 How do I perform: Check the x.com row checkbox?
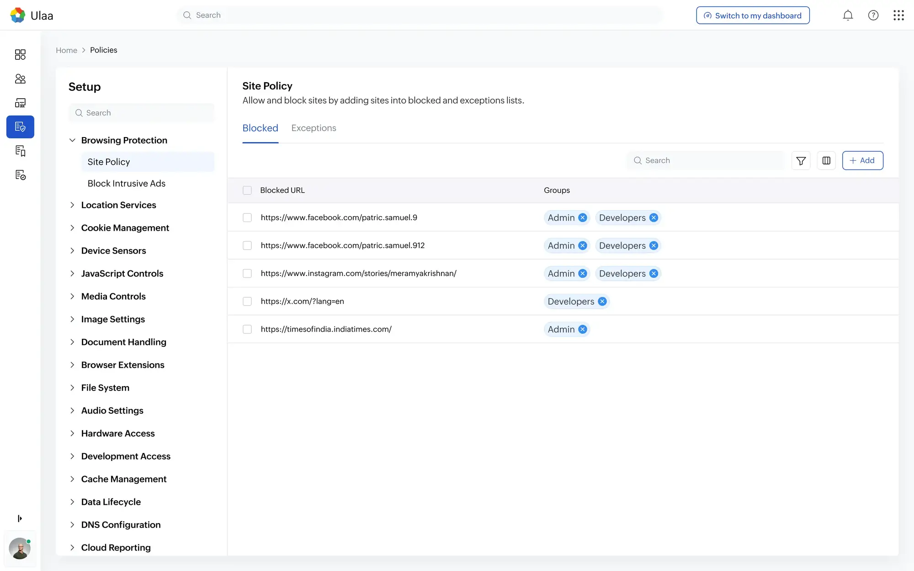point(247,301)
